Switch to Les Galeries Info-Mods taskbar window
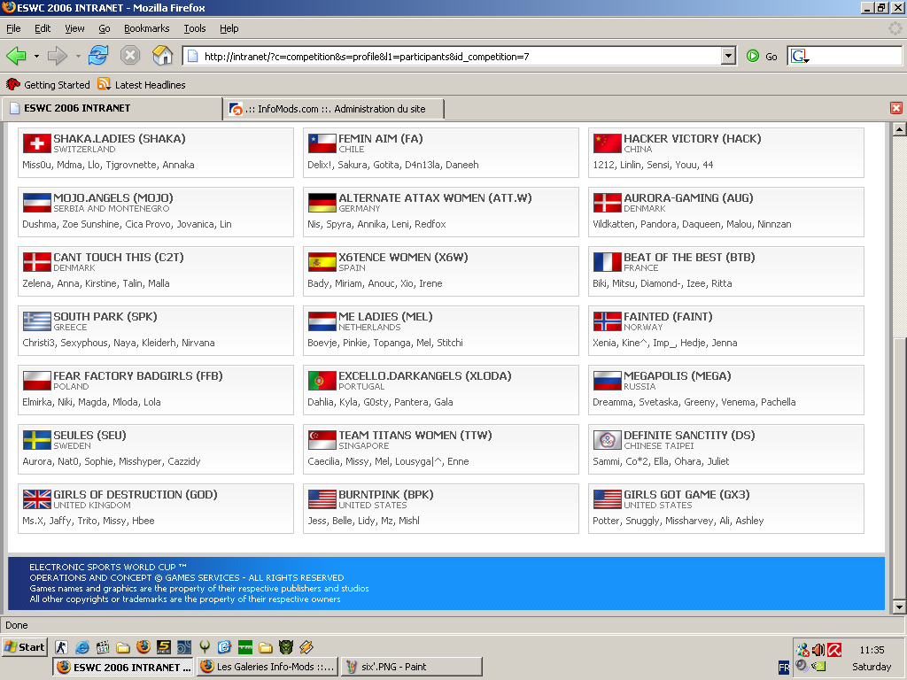The height and width of the screenshot is (680, 907). pos(267,667)
